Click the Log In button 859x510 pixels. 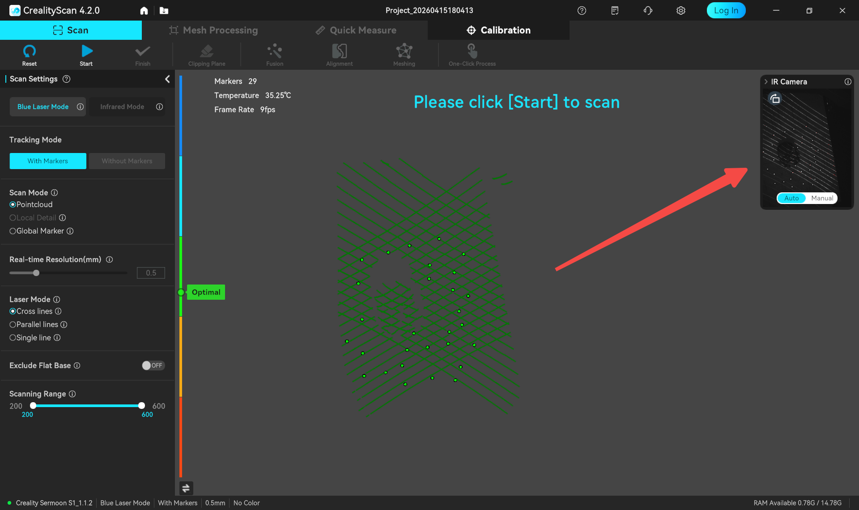click(x=726, y=11)
